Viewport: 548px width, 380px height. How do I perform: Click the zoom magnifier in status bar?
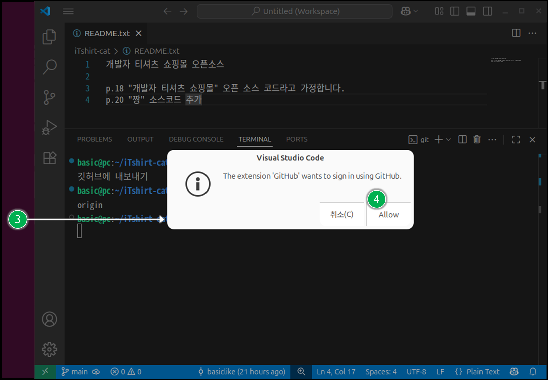point(301,372)
